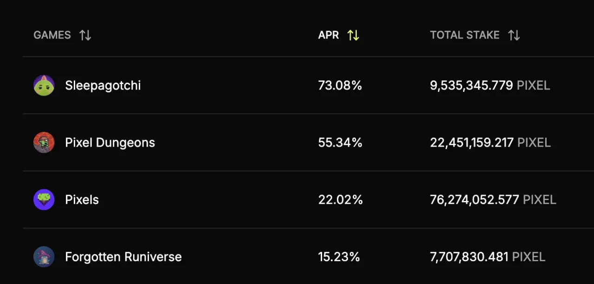
Task: Sort by the Games column arrows
Action: tap(85, 35)
